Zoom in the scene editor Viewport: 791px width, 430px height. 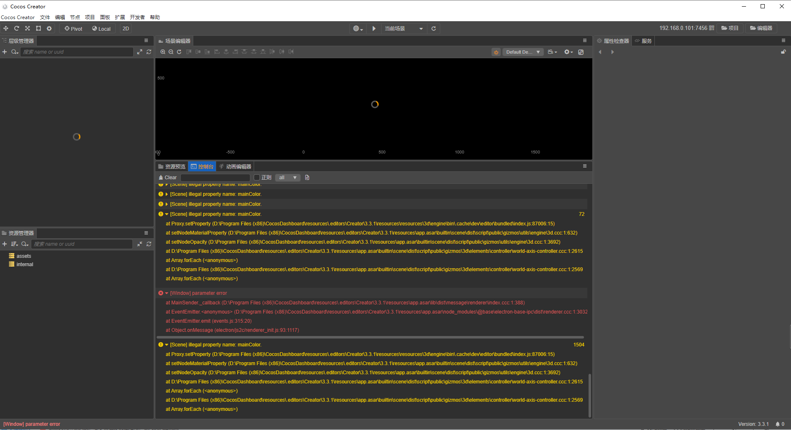(x=163, y=52)
